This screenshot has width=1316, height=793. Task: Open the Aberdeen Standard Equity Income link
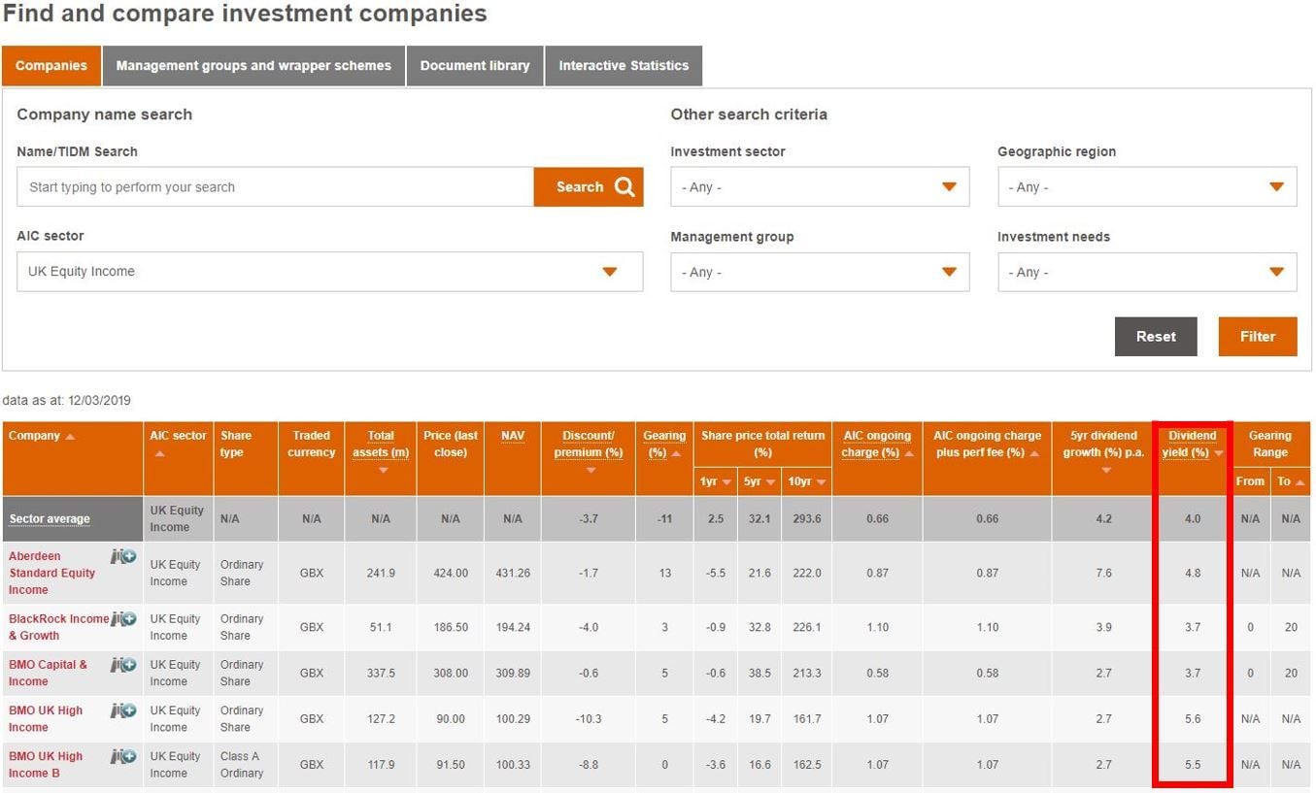click(52, 573)
